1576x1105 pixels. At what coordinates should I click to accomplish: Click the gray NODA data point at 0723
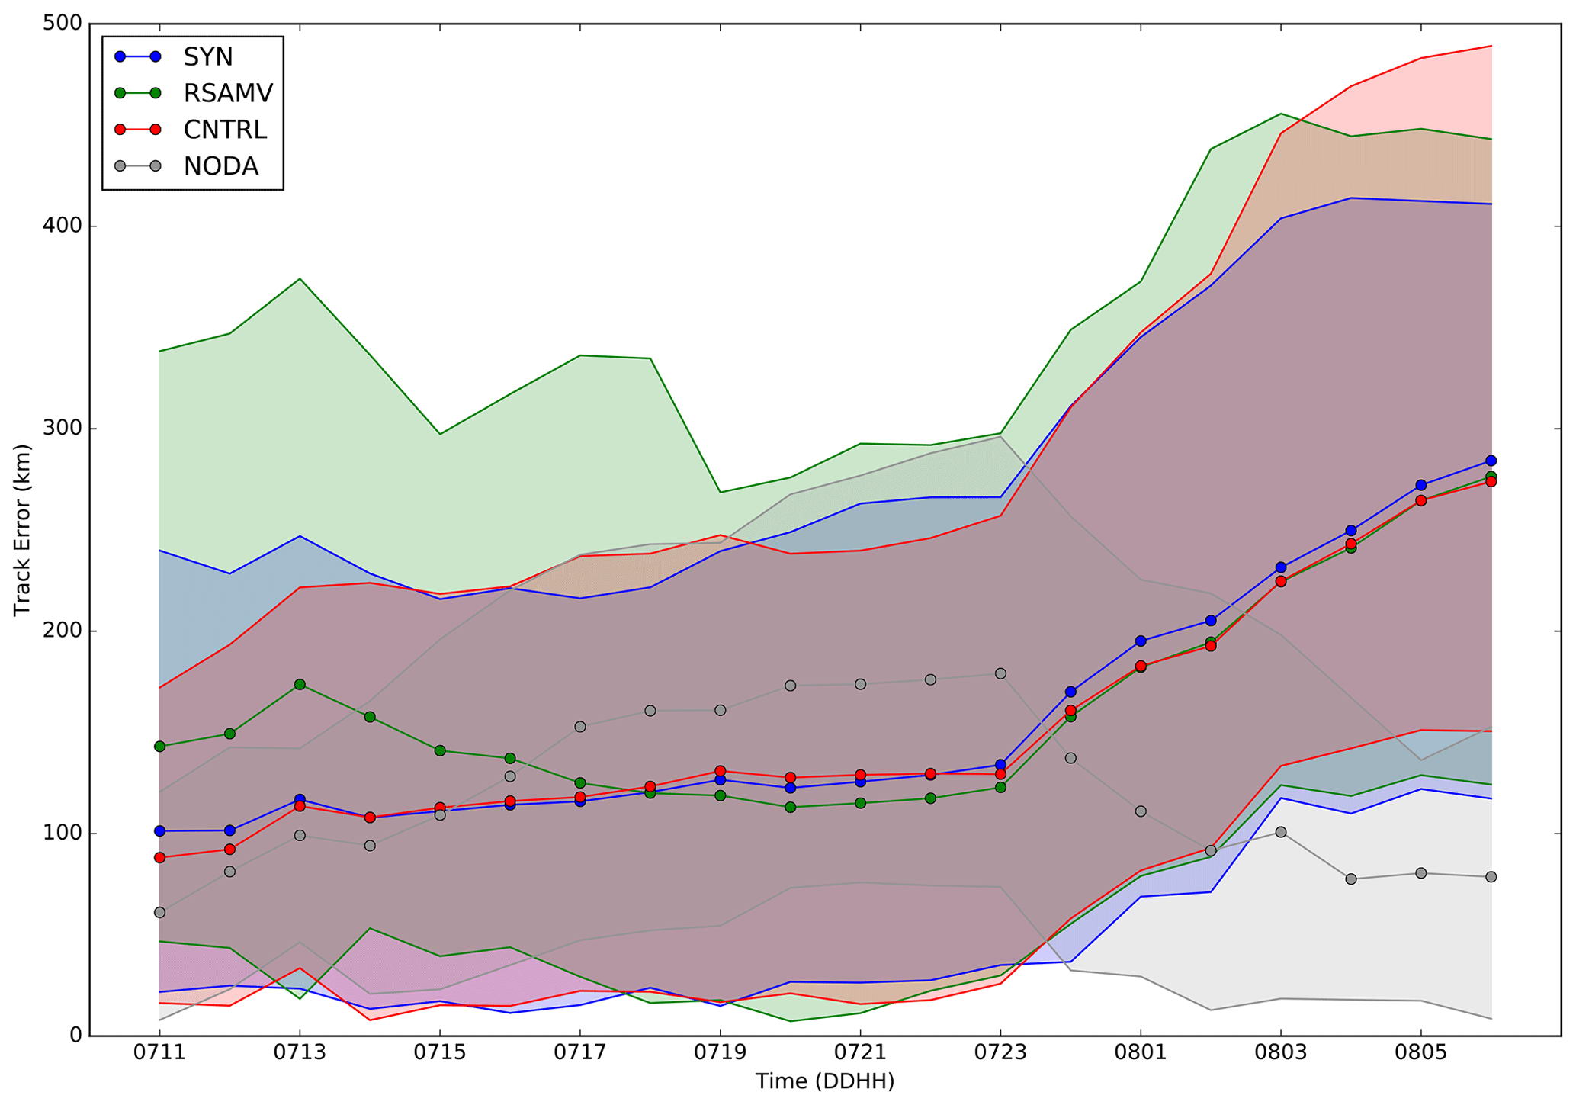(1000, 673)
